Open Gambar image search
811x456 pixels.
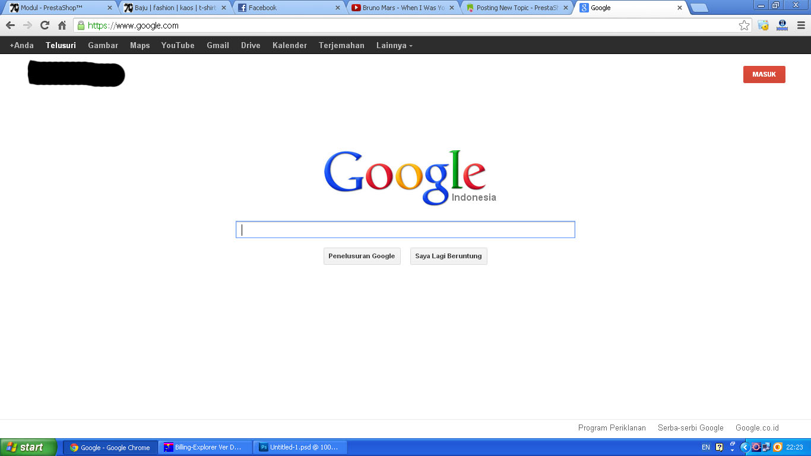[x=103, y=45]
